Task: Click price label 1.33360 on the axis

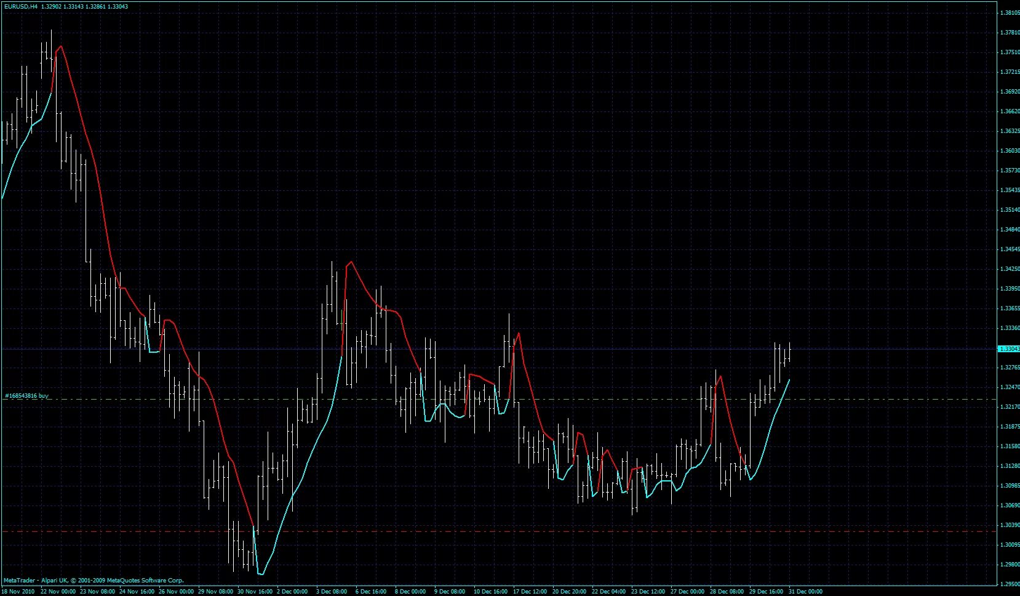Action: click(1010, 328)
